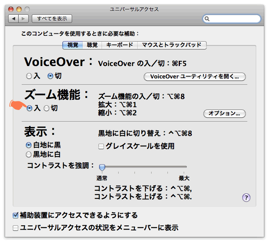Open VoiceOver ユーティリティを開く button
The width and height of the screenshot is (269, 242).
coord(195,77)
